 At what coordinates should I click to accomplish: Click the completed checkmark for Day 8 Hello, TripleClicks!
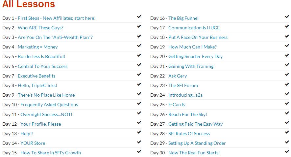point(139,84)
